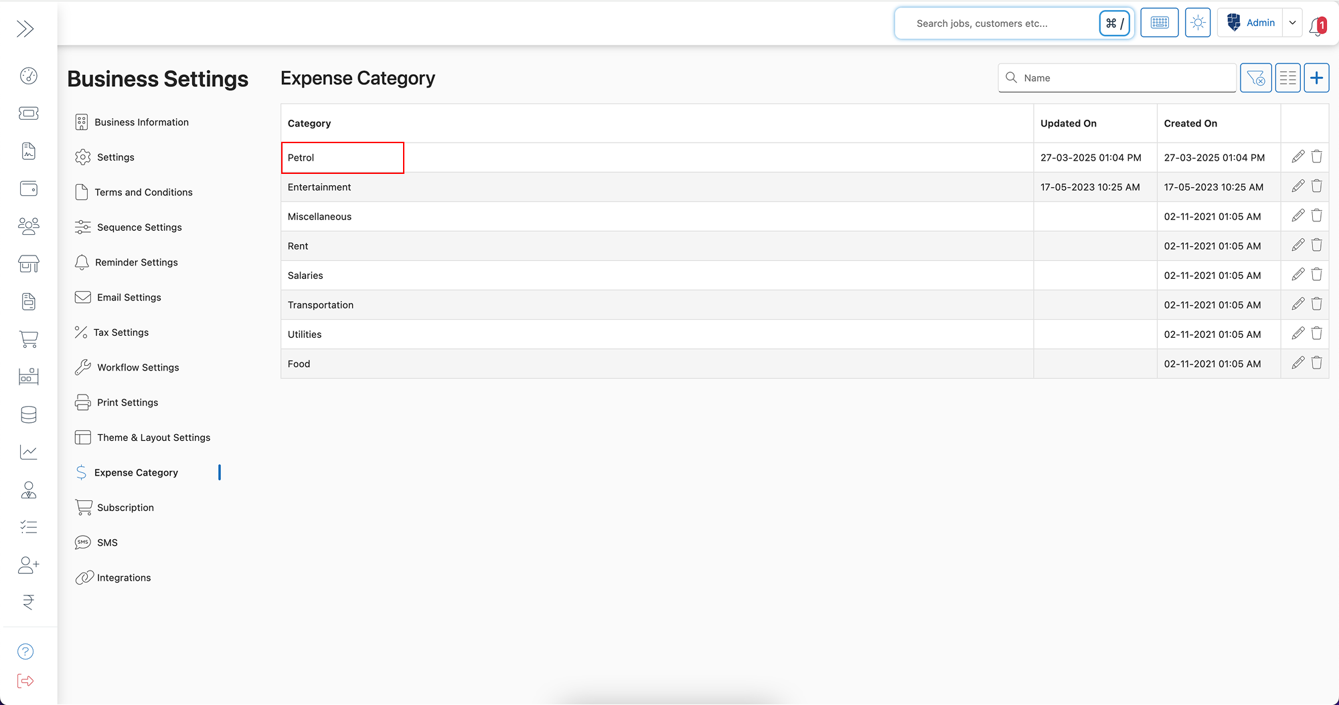This screenshot has height=705, width=1339.
Task: Select the Transportation category cell
Action: tap(657, 305)
